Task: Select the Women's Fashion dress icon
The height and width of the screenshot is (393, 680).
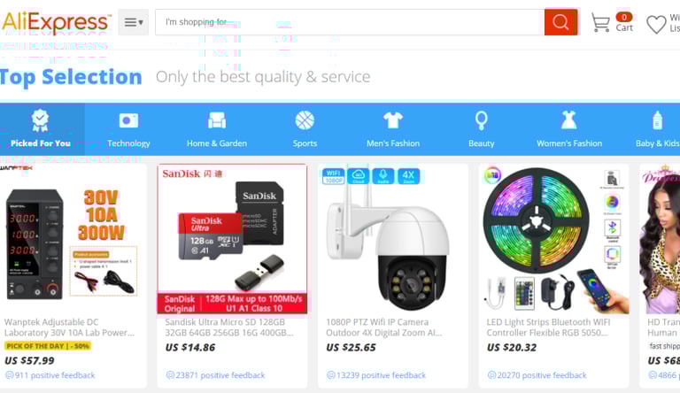Action: 569,120
